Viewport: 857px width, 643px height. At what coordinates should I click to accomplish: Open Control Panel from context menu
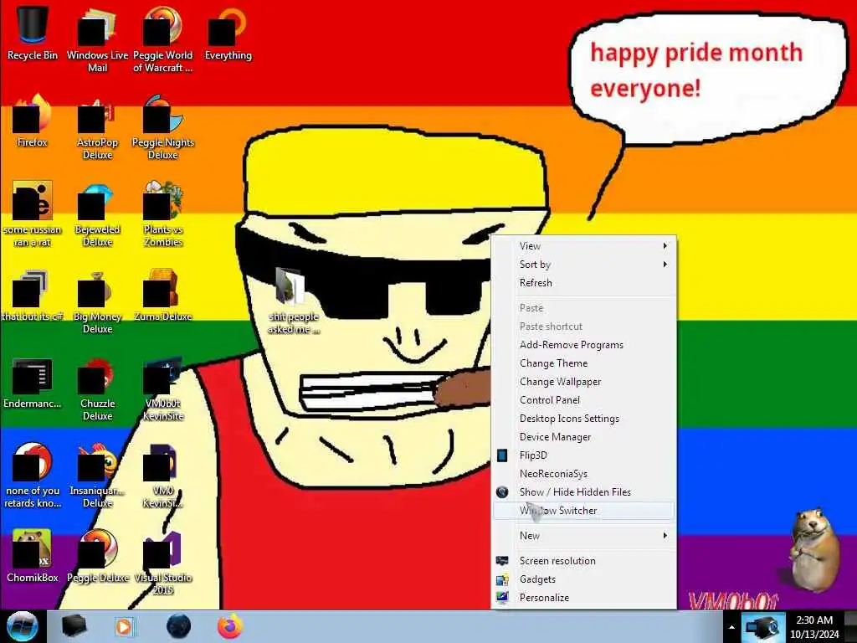point(584,400)
